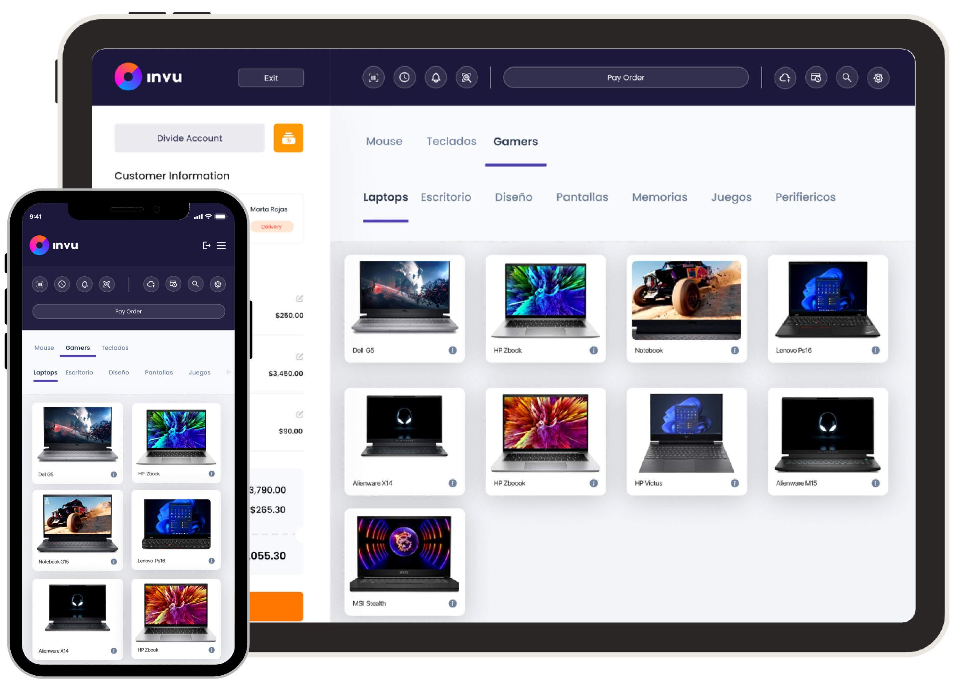
Task: Click the orange cash register icon button
Action: (x=288, y=138)
